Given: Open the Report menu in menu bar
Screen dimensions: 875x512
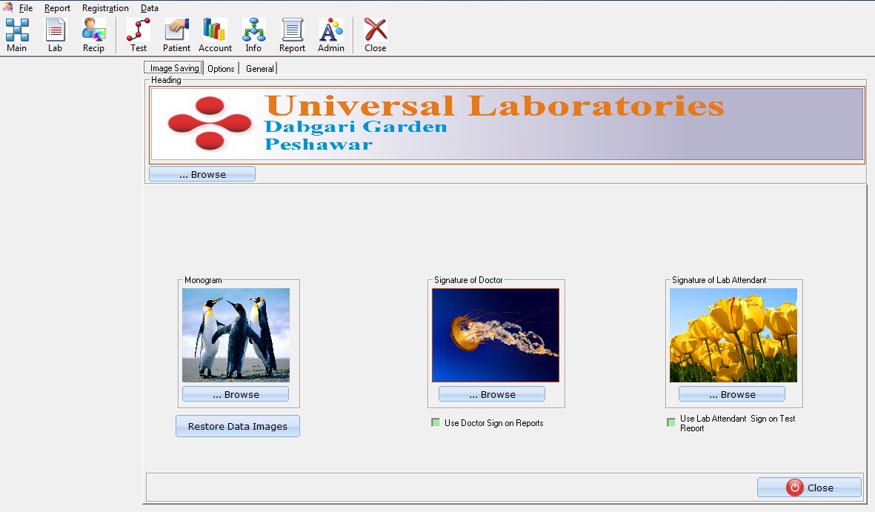Looking at the screenshot, I should pos(58,8).
